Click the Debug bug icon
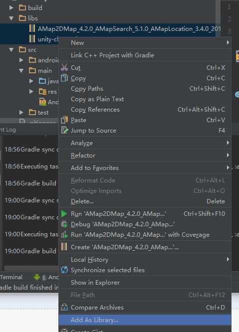 [x=64, y=224]
